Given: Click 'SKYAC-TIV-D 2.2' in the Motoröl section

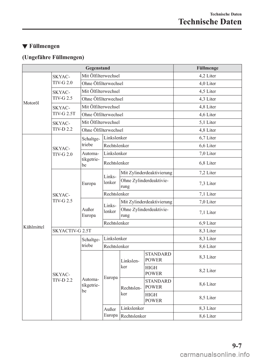Looking at the screenshot, I should (x=62, y=126).
